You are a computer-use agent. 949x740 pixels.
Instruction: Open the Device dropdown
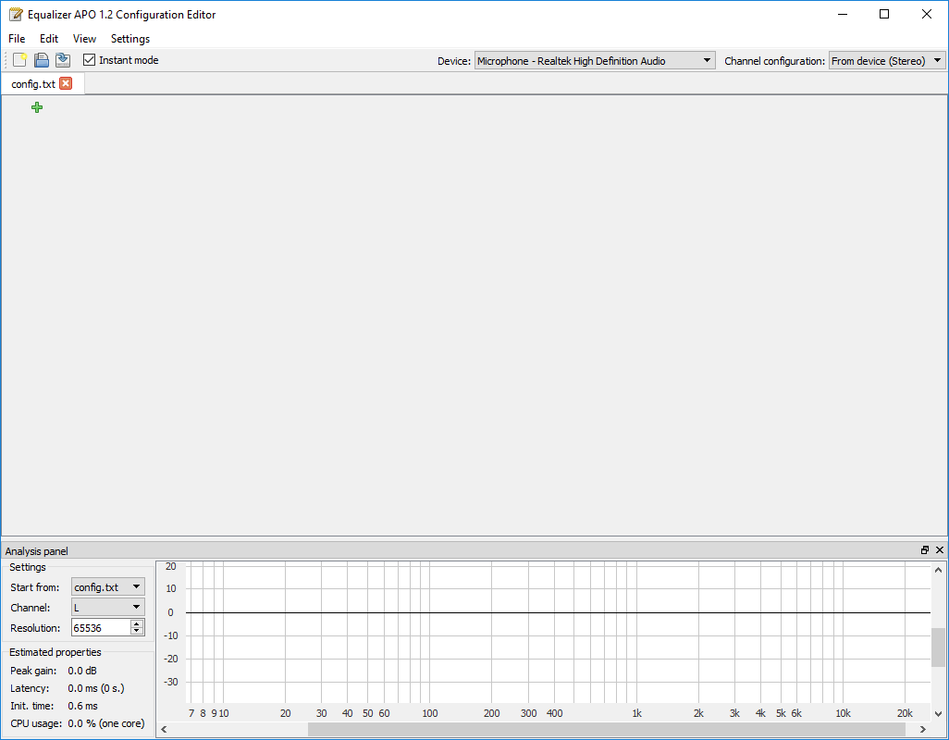595,60
